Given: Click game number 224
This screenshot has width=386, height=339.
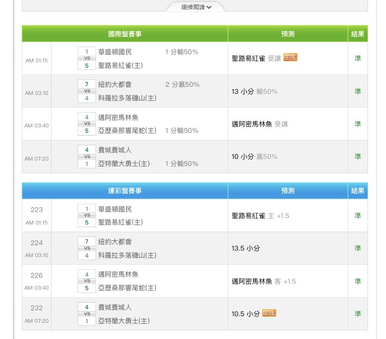Looking at the screenshot, I should 36,243.
